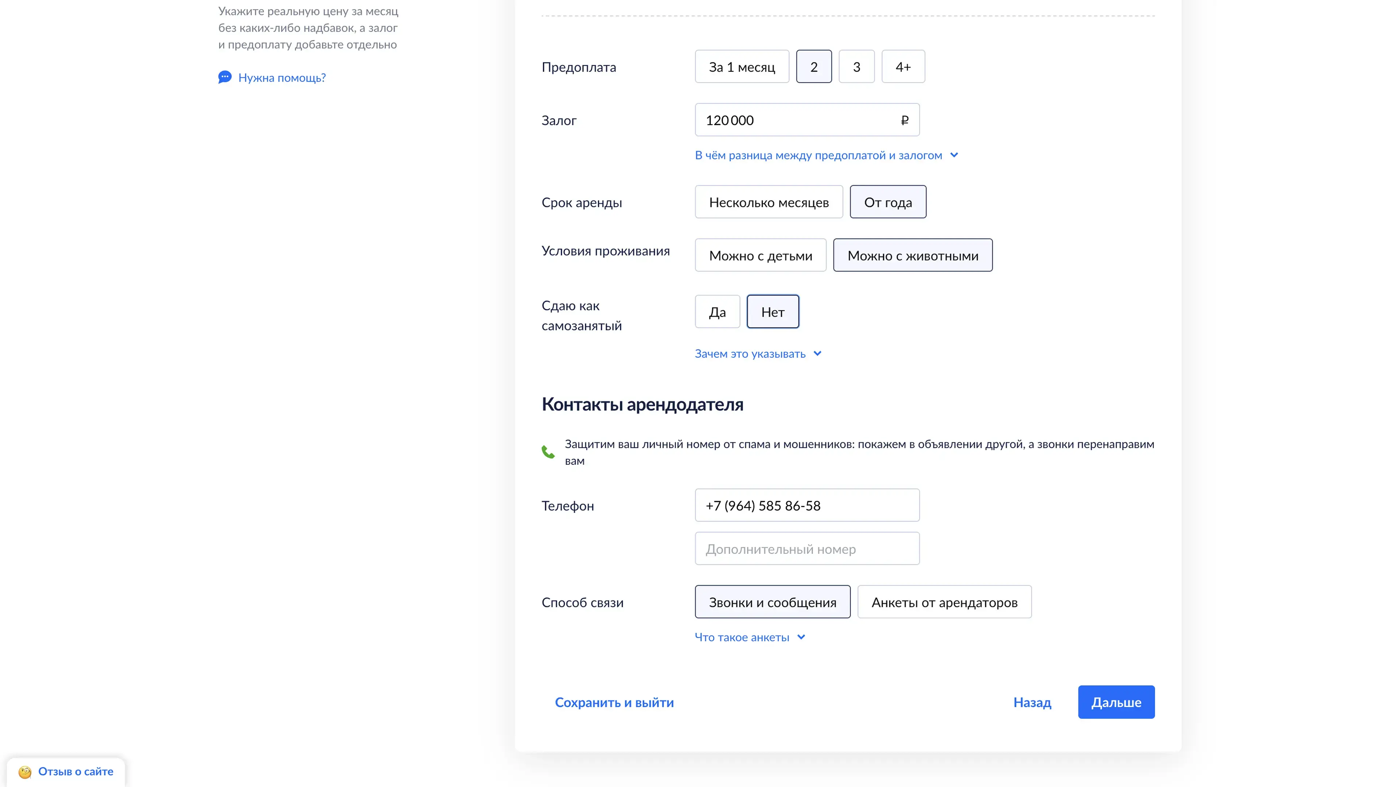Click the feedback emoji icon
This screenshot has width=1400, height=787.
(x=25, y=772)
